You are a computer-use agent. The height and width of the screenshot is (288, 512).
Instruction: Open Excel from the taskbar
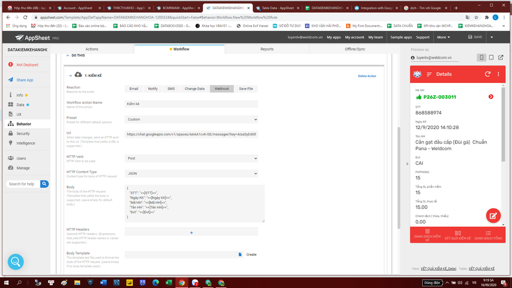coord(169,283)
